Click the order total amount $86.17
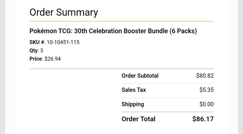The width and height of the screenshot is (243, 134). click(203, 119)
